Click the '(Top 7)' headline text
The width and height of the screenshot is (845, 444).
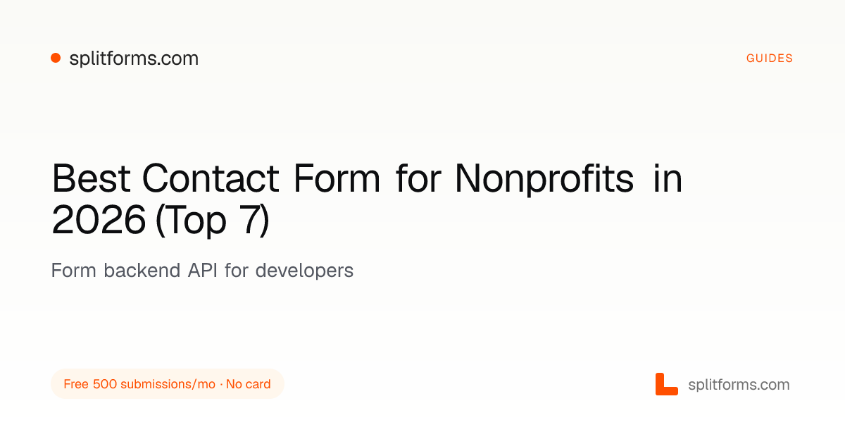point(212,221)
